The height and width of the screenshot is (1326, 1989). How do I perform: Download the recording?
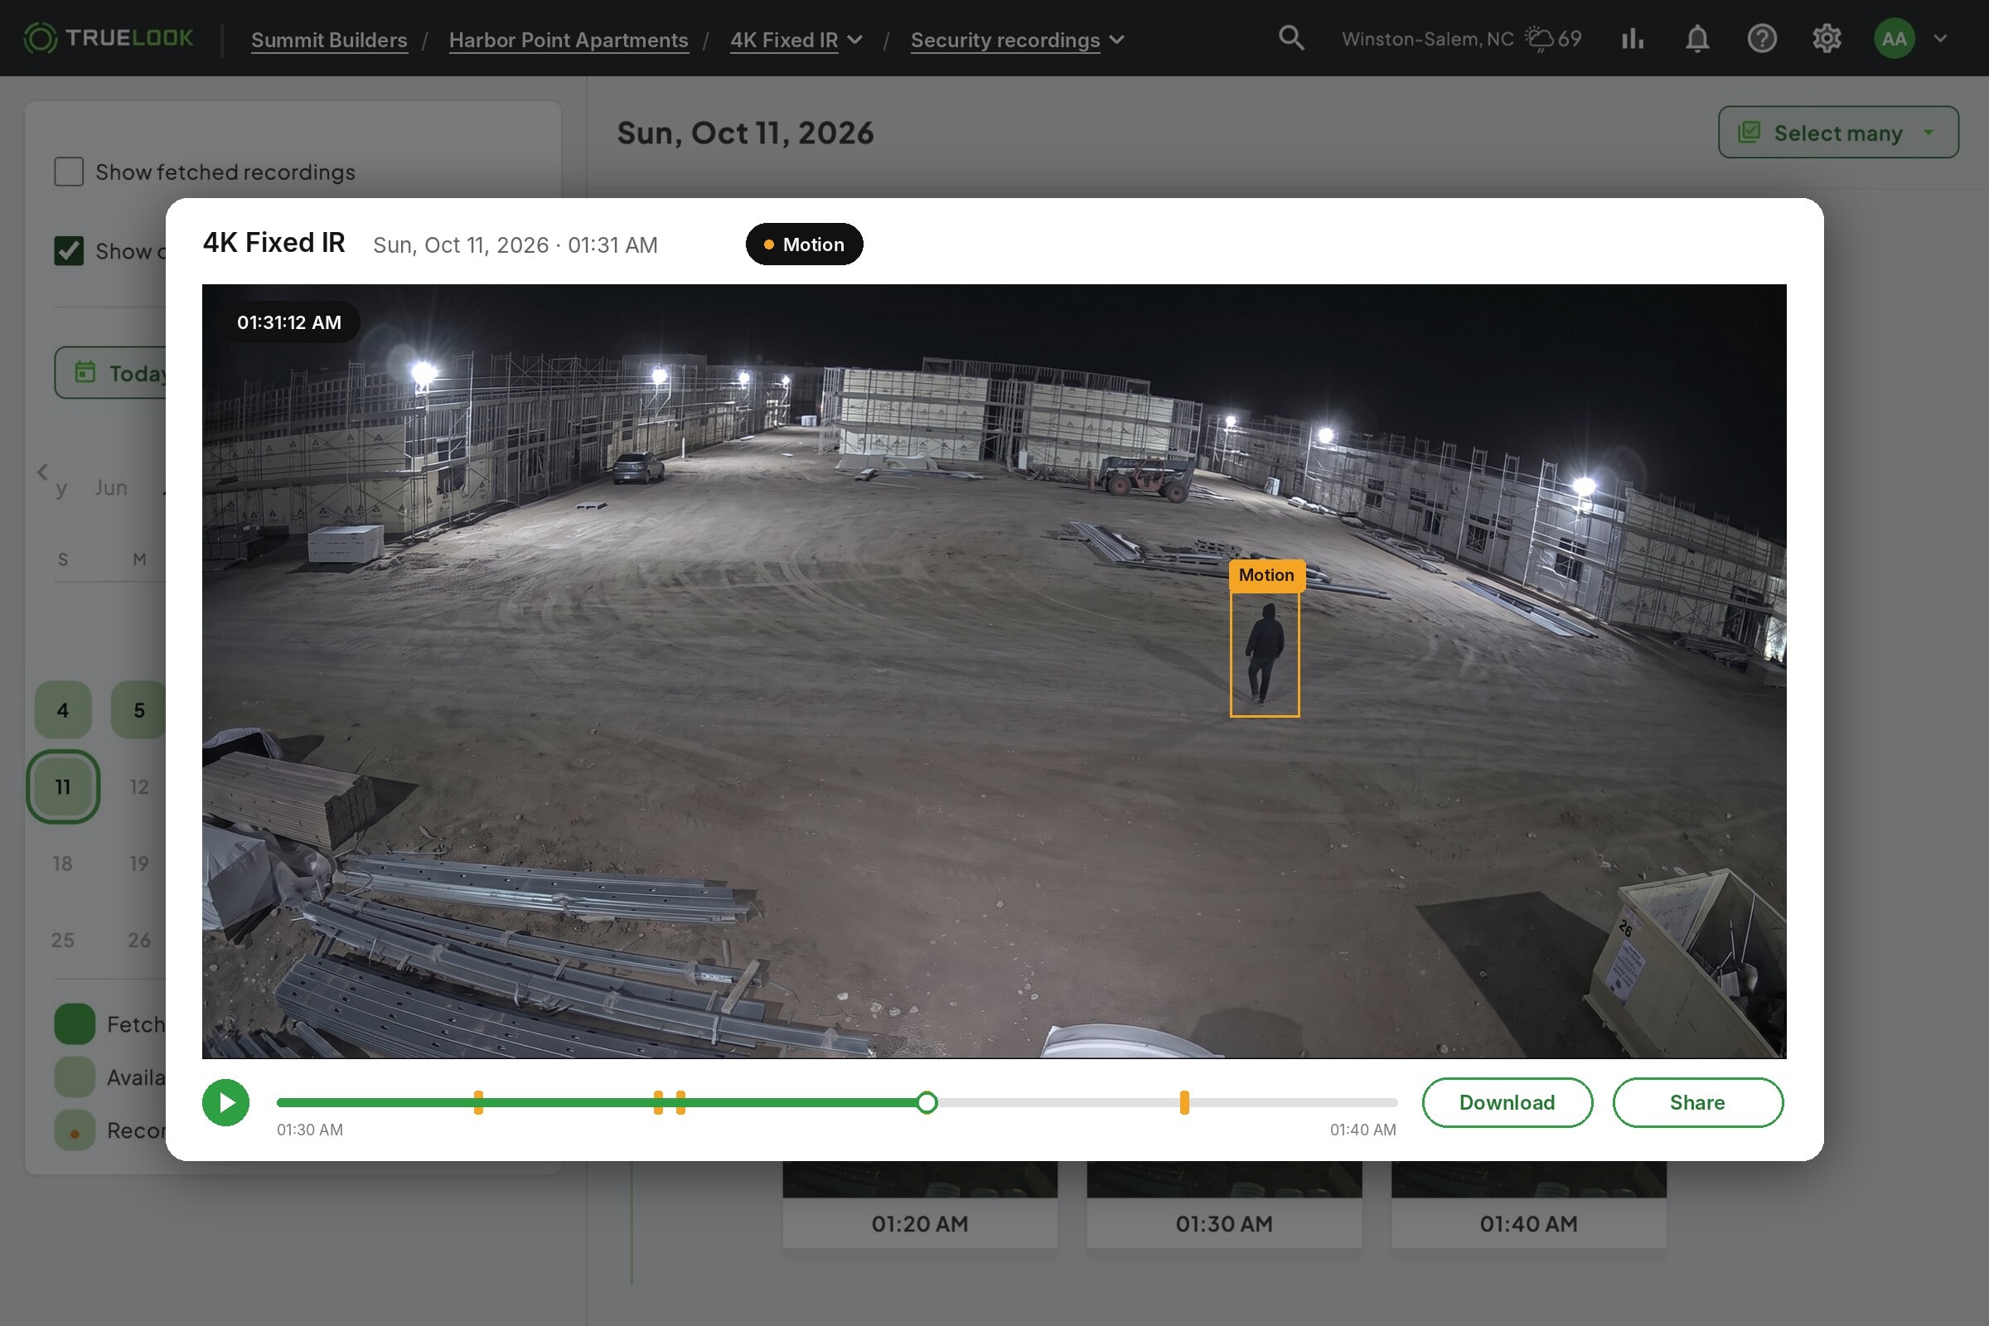point(1507,1102)
